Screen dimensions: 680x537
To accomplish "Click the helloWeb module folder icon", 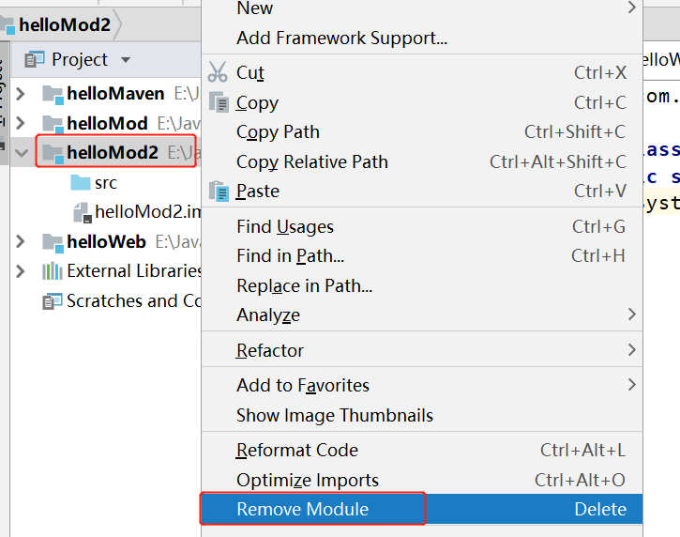I will 53,242.
